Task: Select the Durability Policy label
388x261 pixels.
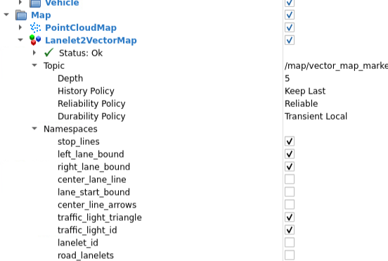Action: [x=91, y=116]
